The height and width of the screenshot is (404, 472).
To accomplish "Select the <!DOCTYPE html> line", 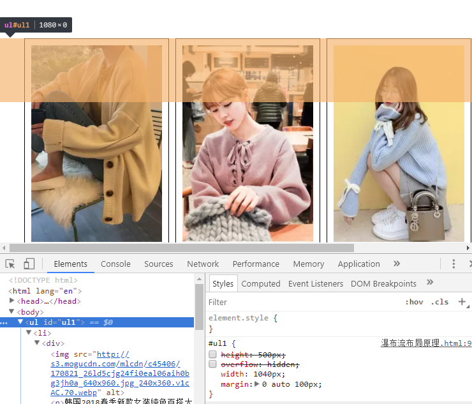I will pyautogui.click(x=43, y=280).
